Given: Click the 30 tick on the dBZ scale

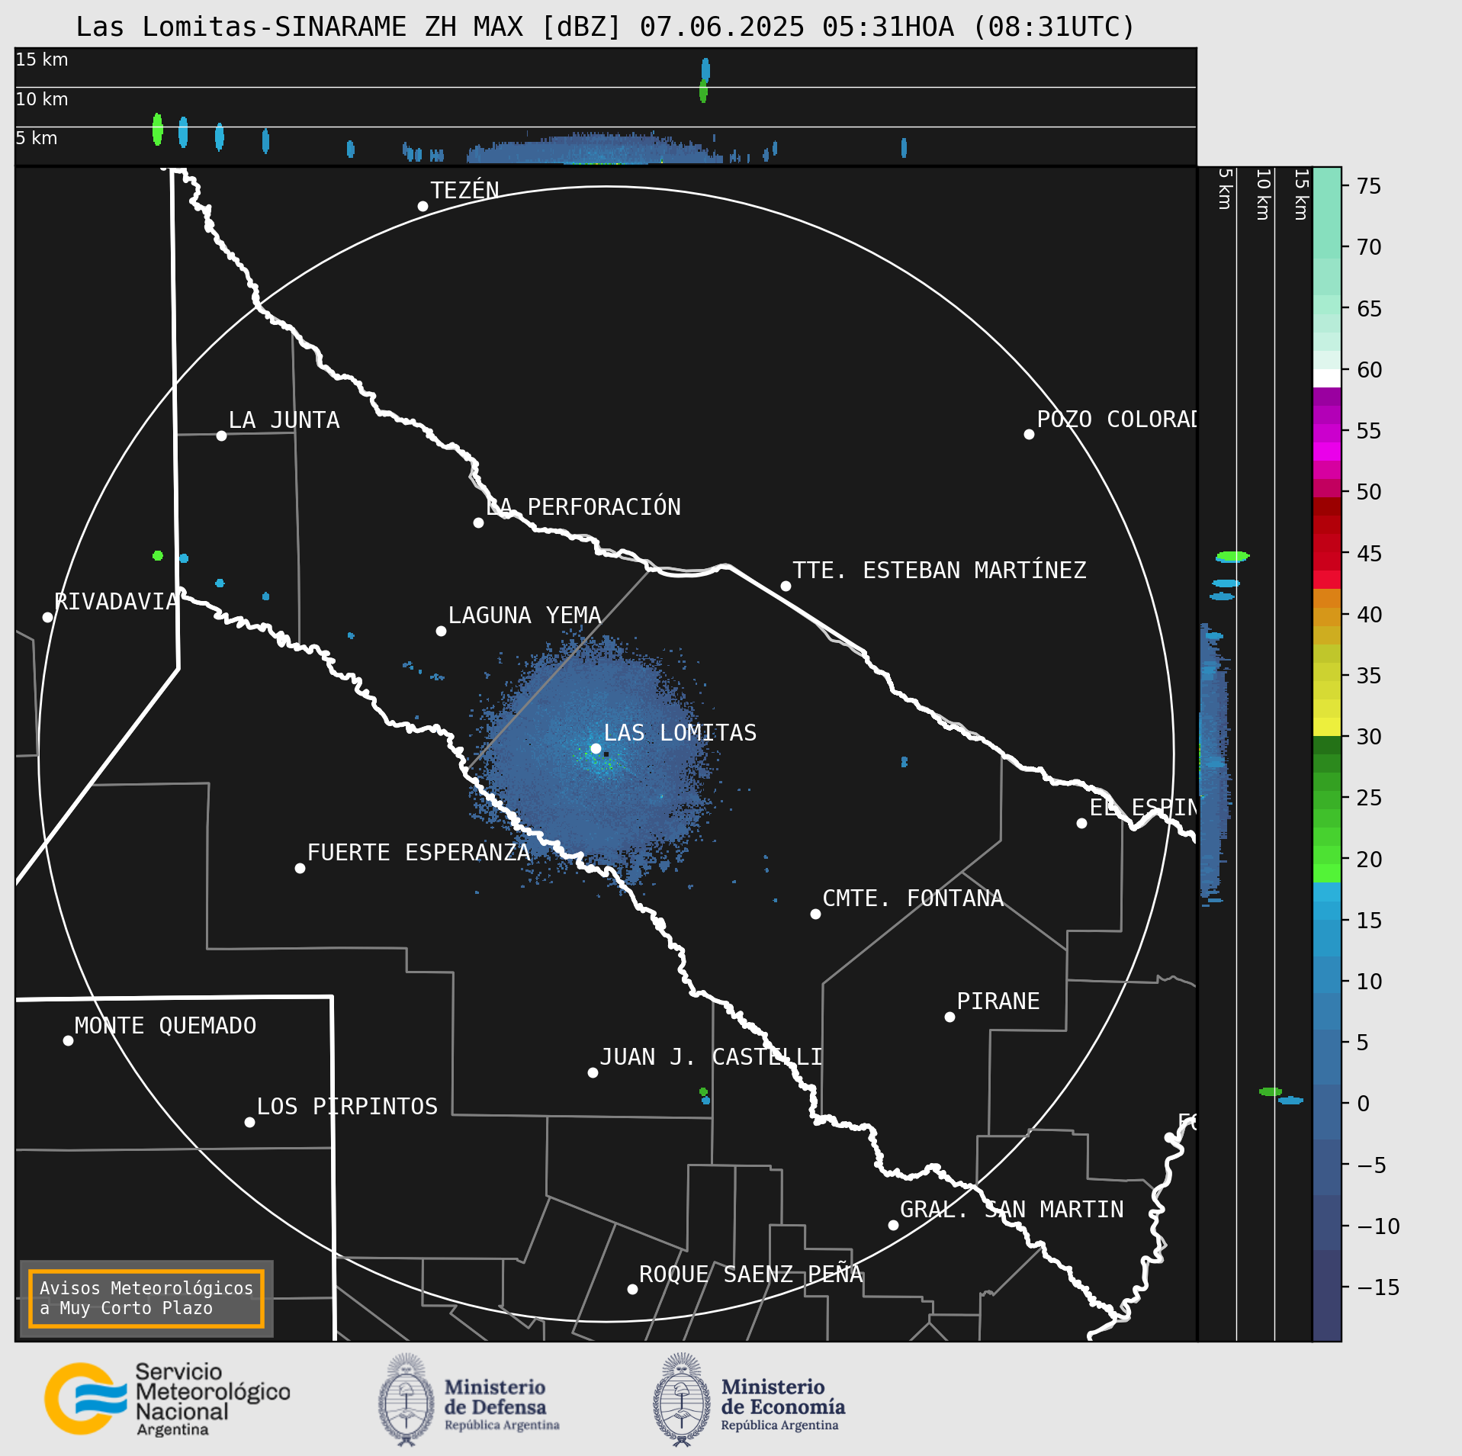Looking at the screenshot, I should tap(1369, 737).
